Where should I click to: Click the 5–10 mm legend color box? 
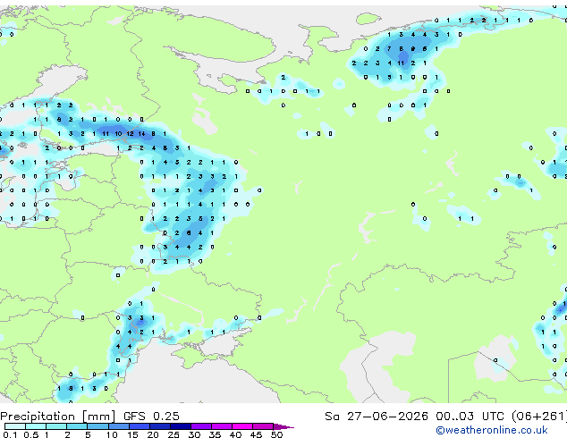pyautogui.click(x=97, y=426)
